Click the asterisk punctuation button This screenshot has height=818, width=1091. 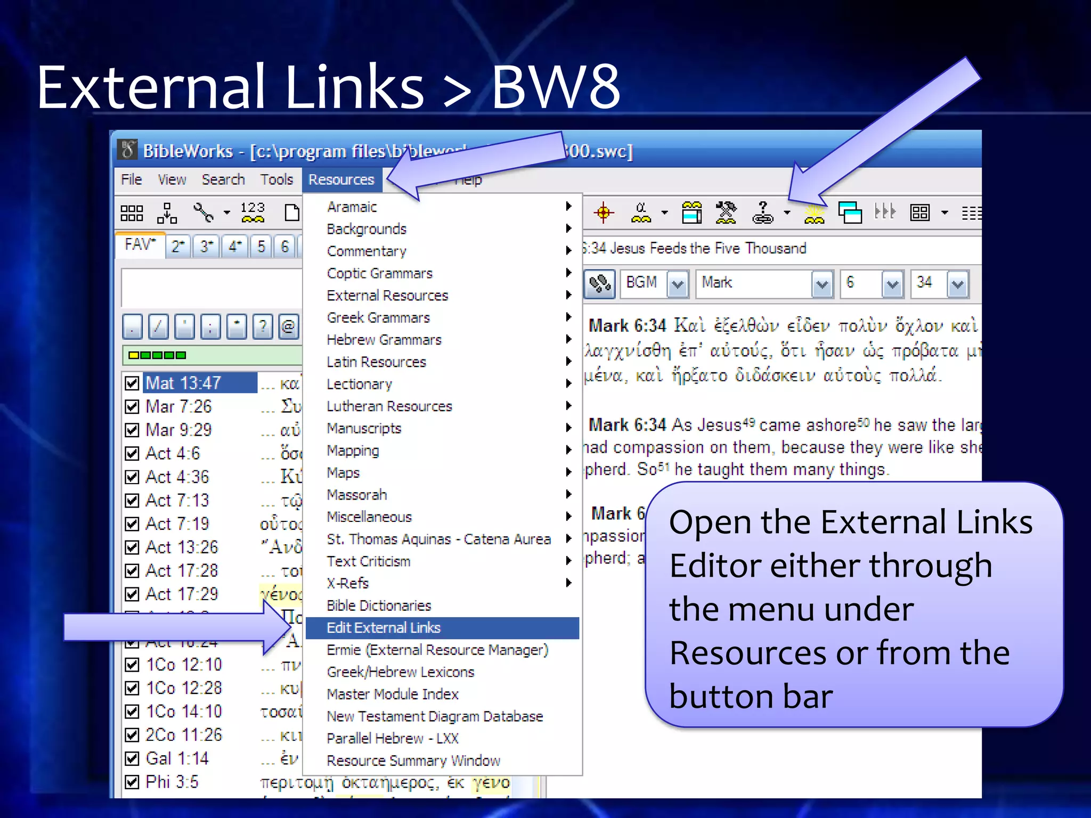[x=237, y=326]
